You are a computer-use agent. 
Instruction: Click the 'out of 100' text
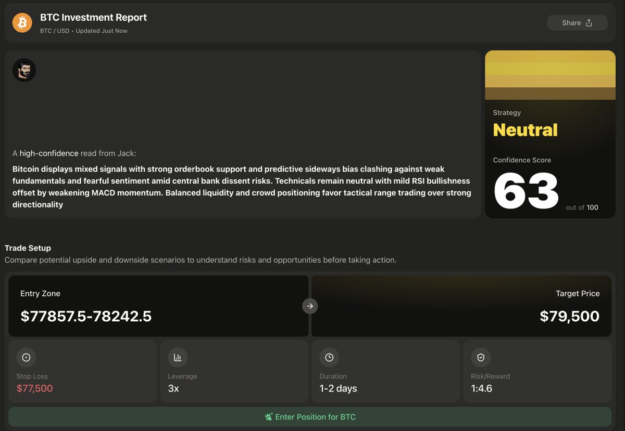click(582, 207)
